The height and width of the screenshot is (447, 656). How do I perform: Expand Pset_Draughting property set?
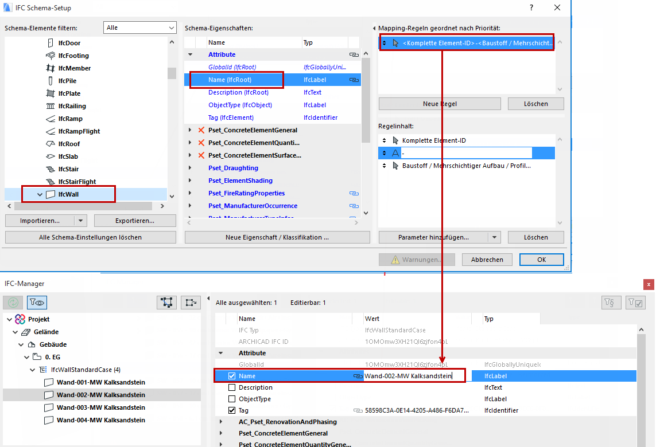tap(190, 168)
